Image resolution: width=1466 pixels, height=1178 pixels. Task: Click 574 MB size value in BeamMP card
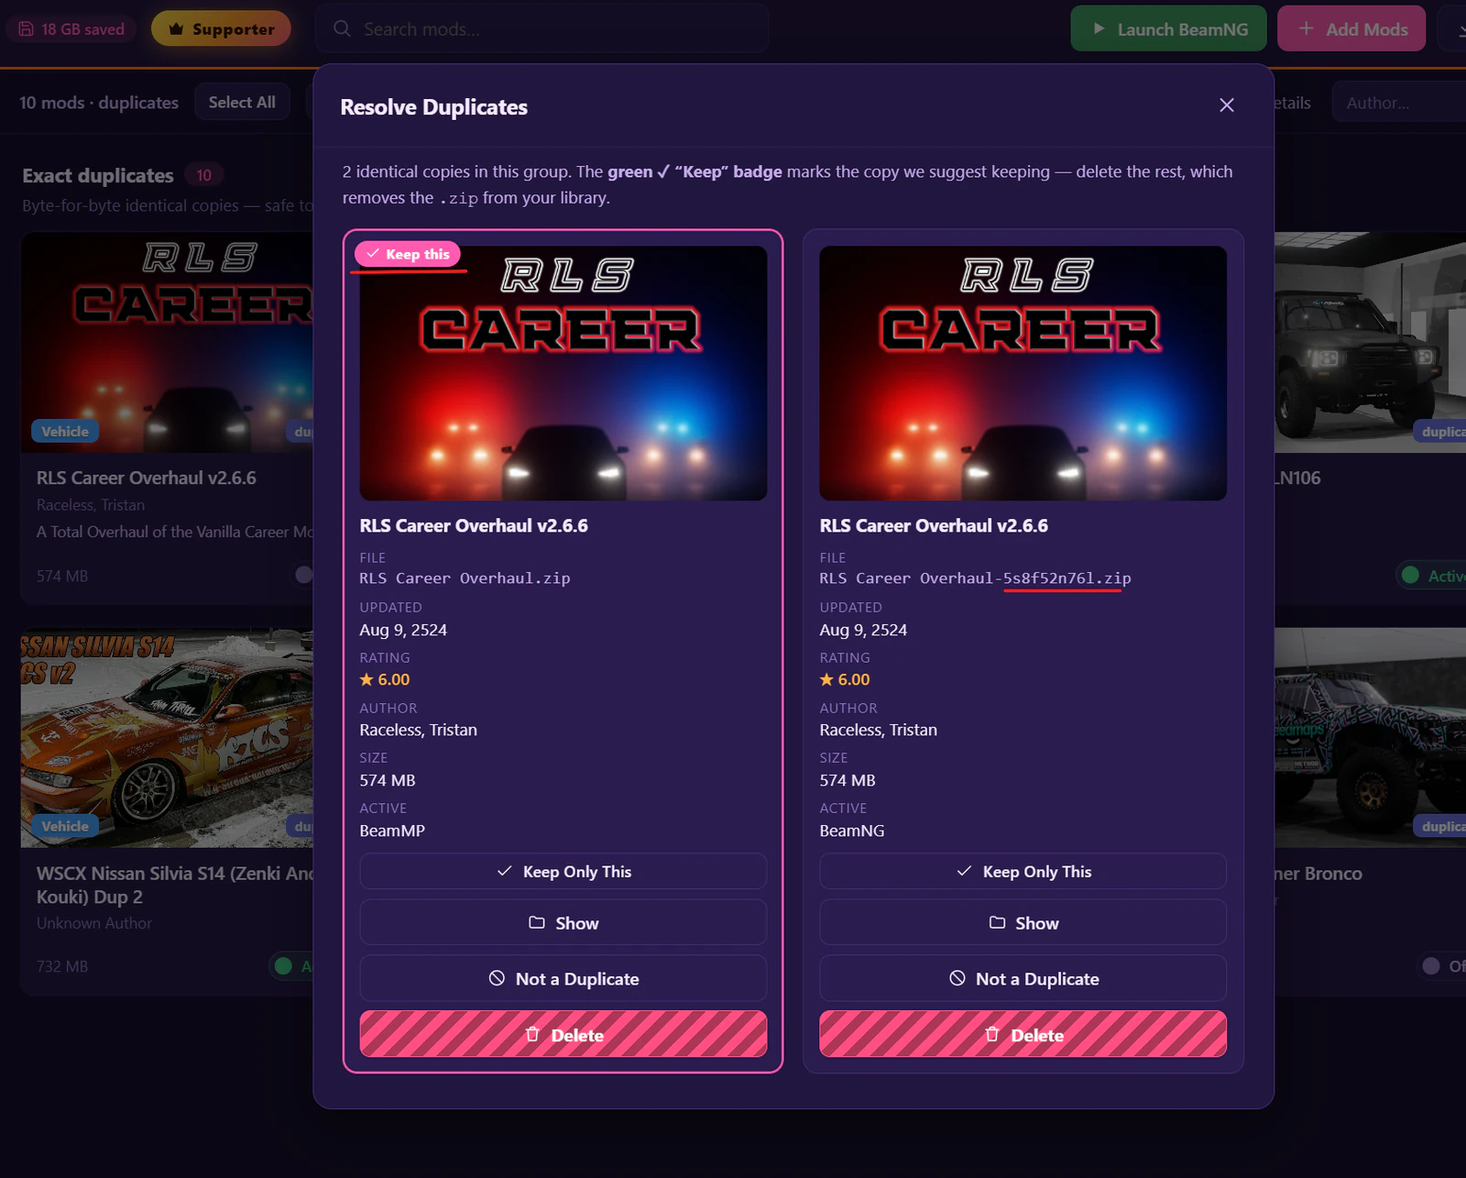[x=388, y=780]
